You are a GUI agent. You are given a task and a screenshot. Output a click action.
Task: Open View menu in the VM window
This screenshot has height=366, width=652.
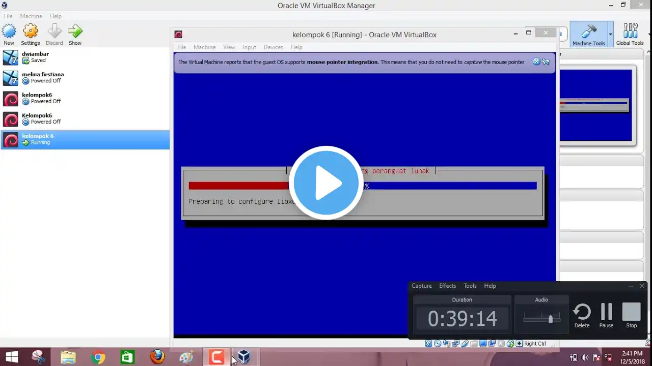coord(229,47)
